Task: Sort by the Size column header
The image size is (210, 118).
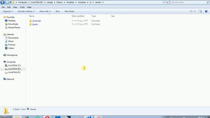Action: pyautogui.click(x=113, y=16)
